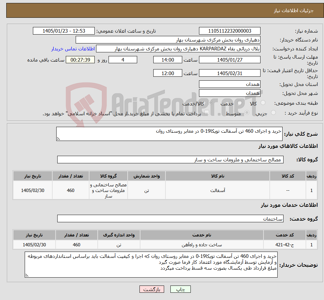This screenshot has width=324, height=300.
Task: Click the کد کالا column header
Action: point(288,176)
